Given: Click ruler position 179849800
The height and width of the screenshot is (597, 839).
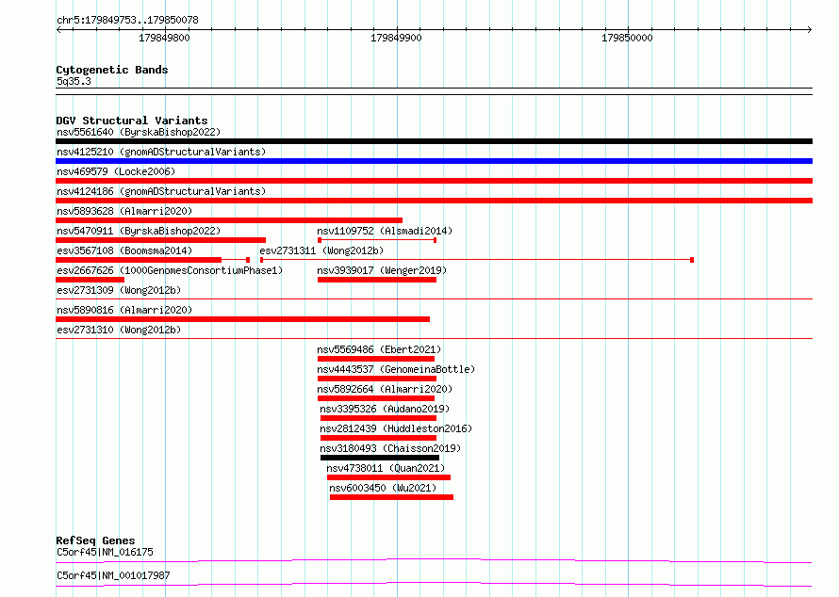Looking at the screenshot, I should [x=164, y=38].
